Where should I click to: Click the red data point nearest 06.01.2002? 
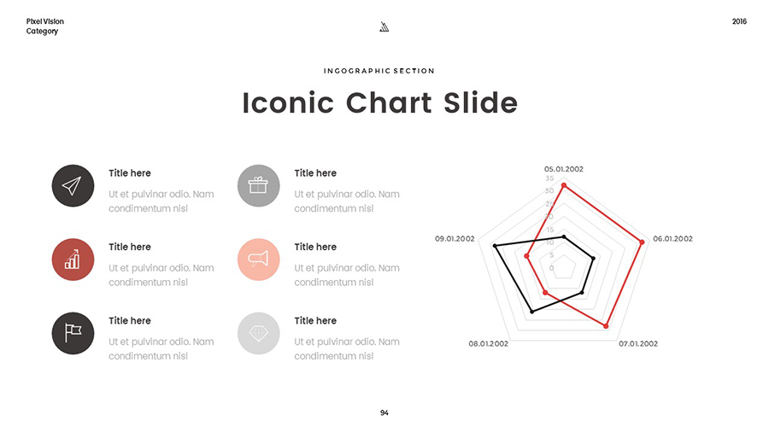click(x=642, y=242)
